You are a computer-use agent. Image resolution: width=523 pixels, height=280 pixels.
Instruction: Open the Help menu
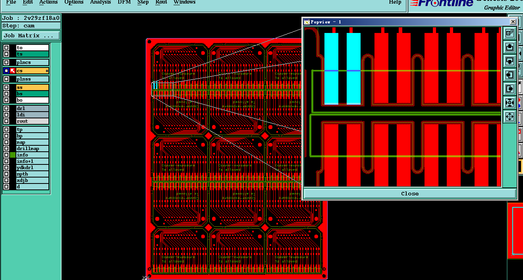coord(395,2)
